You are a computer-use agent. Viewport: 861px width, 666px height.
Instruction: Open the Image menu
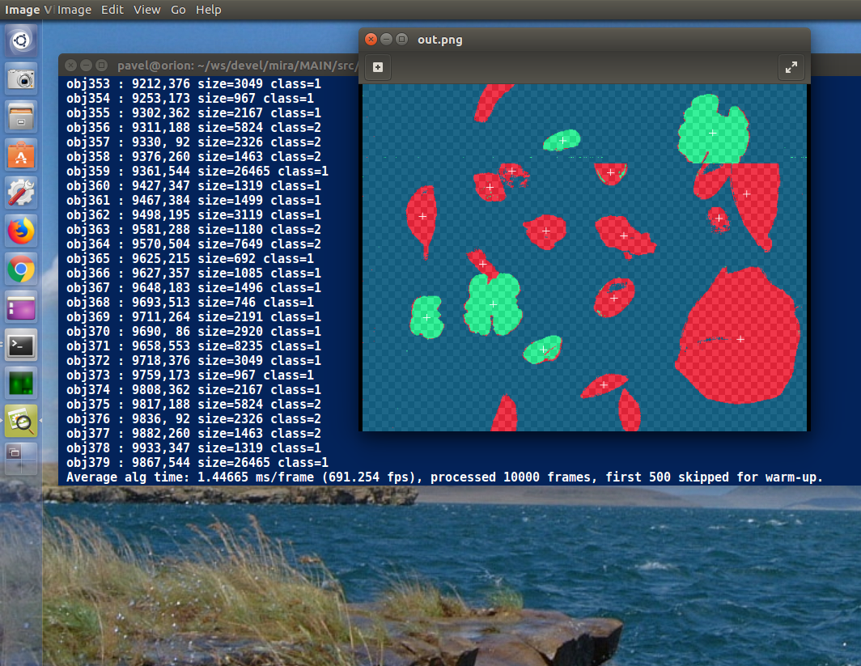click(x=74, y=10)
